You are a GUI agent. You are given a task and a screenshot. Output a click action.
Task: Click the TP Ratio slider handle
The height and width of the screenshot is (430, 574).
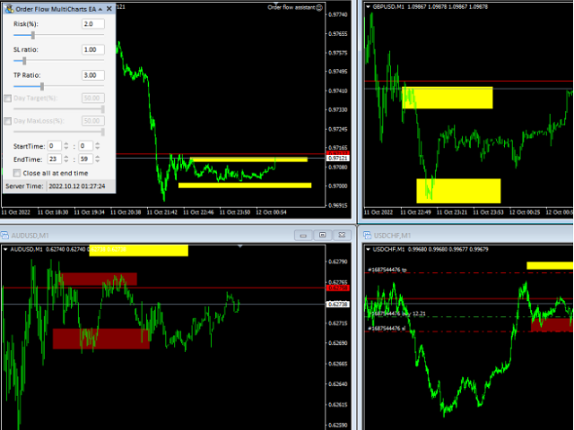42,86
